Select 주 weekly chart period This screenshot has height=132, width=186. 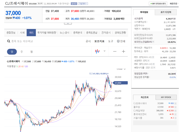(x=22, y=52)
